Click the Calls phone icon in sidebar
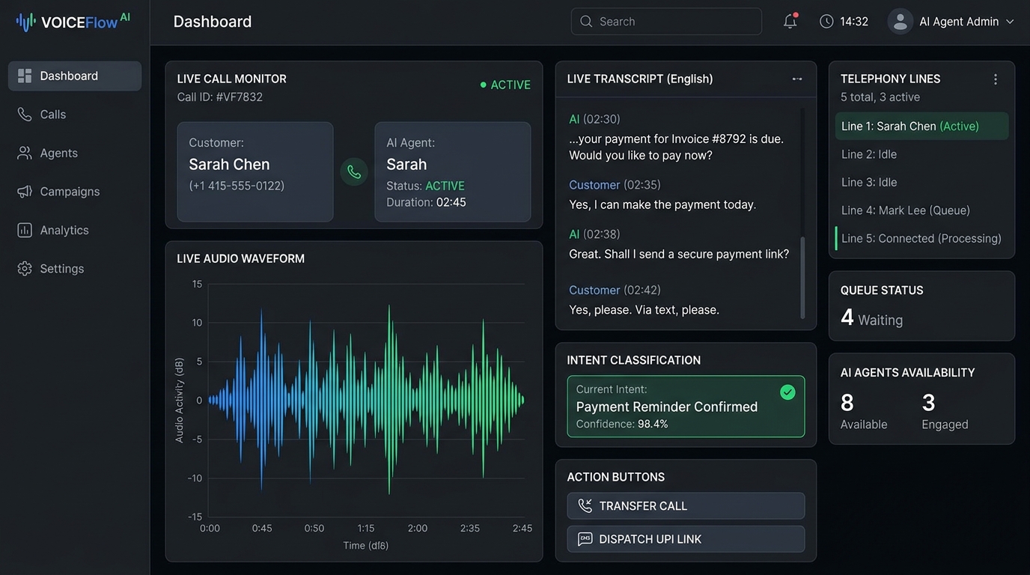The image size is (1030, 575). coord(25,115)
